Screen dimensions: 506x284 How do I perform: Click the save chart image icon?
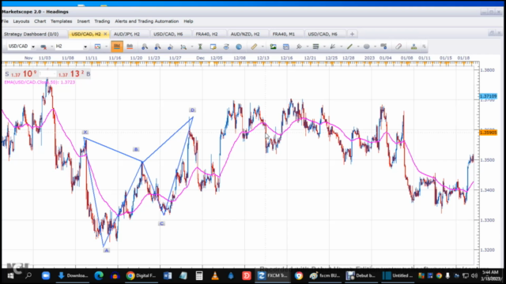tap(97, 47)
